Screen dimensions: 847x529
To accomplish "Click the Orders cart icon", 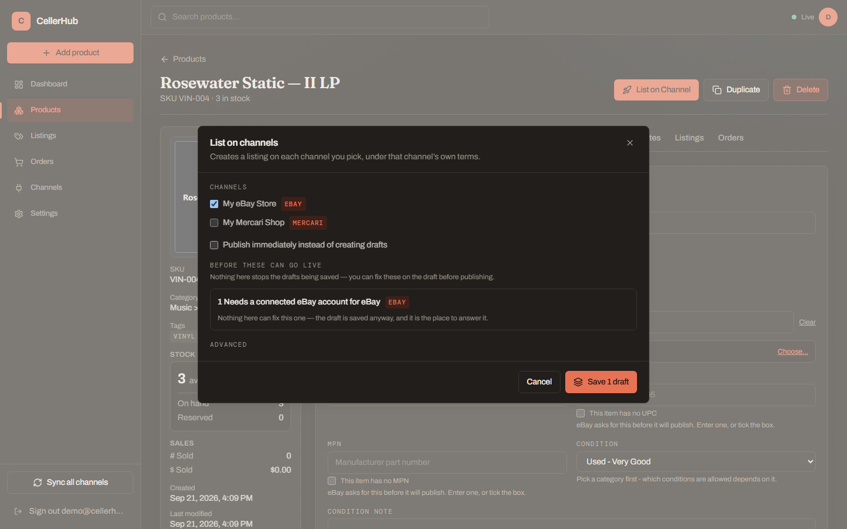I will [19, 162].
